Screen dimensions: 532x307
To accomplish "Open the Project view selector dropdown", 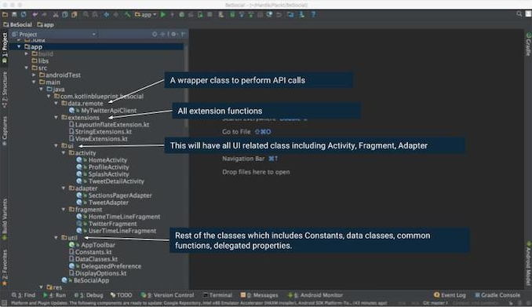I will coord(54,35).
